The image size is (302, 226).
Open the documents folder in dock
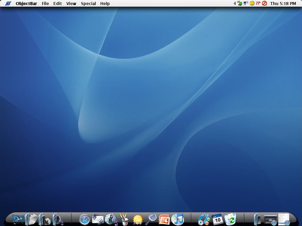pos(31,219)
